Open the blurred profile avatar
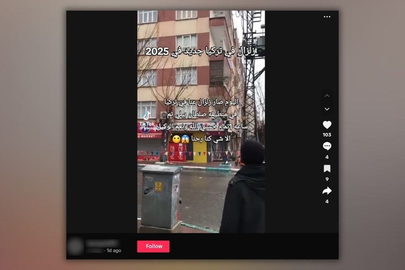This screenshot has height=270, width=405. [75, 246]
